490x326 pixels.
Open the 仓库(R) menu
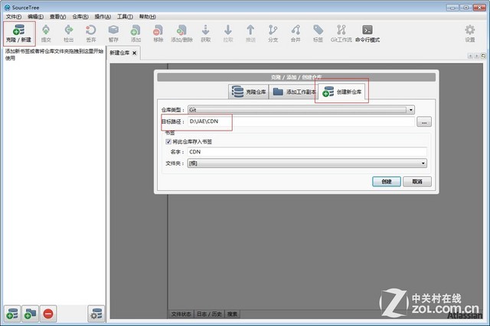80,16
